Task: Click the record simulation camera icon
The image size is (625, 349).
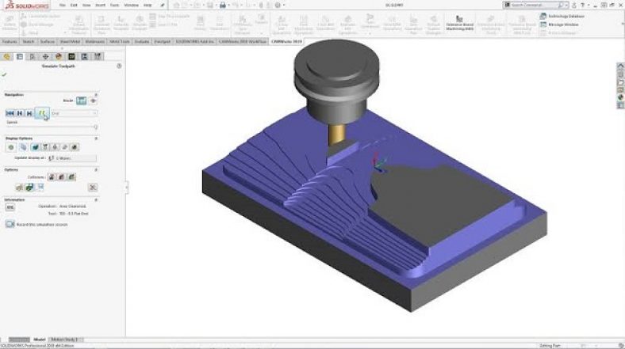Action: (9, 224)
